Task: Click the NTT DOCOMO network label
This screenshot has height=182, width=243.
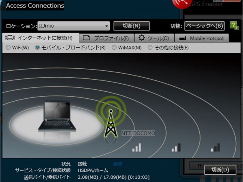Action: (x=138, y=133)
